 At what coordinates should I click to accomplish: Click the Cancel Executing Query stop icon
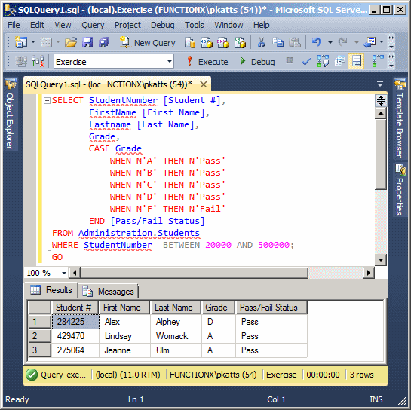coord(290,61)
